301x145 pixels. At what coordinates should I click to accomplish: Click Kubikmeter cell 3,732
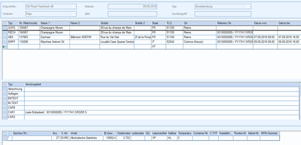(124, 138)
